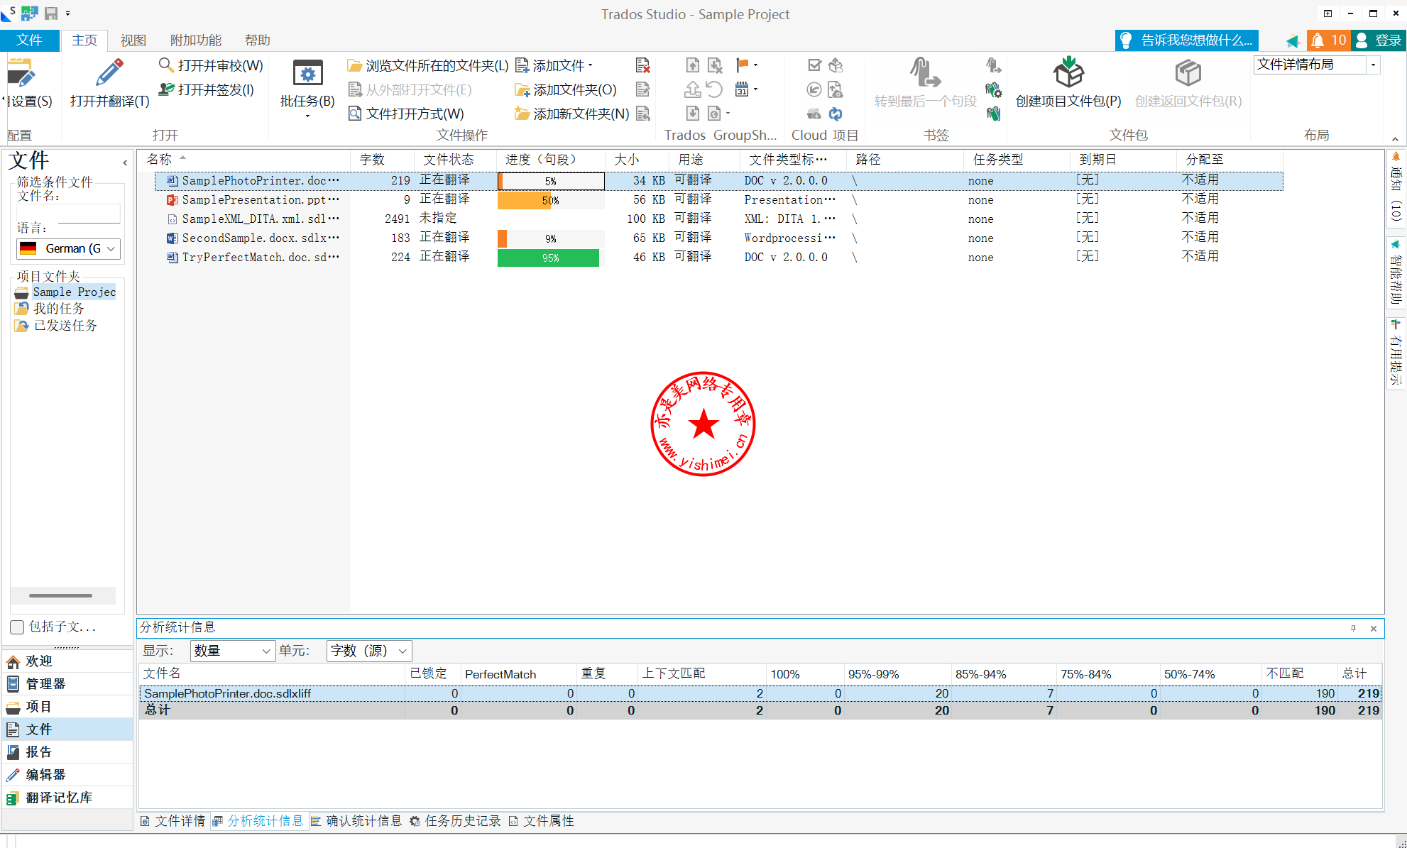Screen dimensions: 1407x848
Task: Open the Editor view icon in sidebar
Action: pos(13,775)
